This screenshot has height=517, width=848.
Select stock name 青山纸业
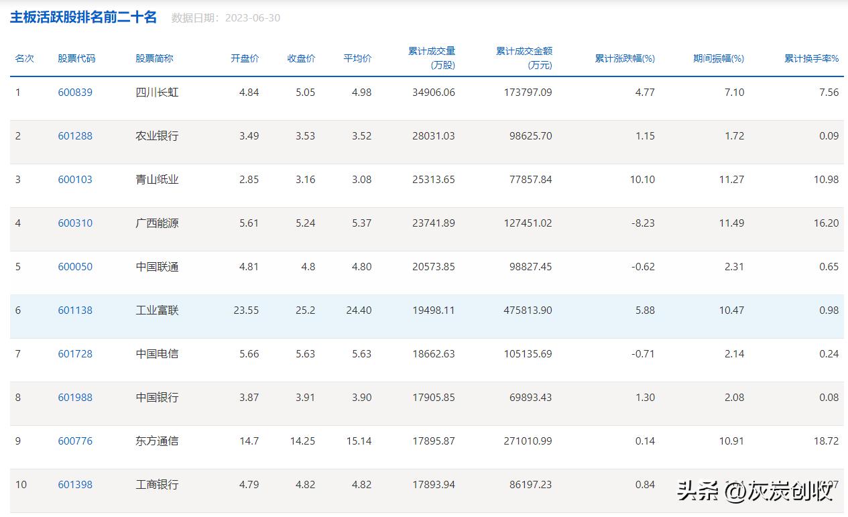pos(157,180)
